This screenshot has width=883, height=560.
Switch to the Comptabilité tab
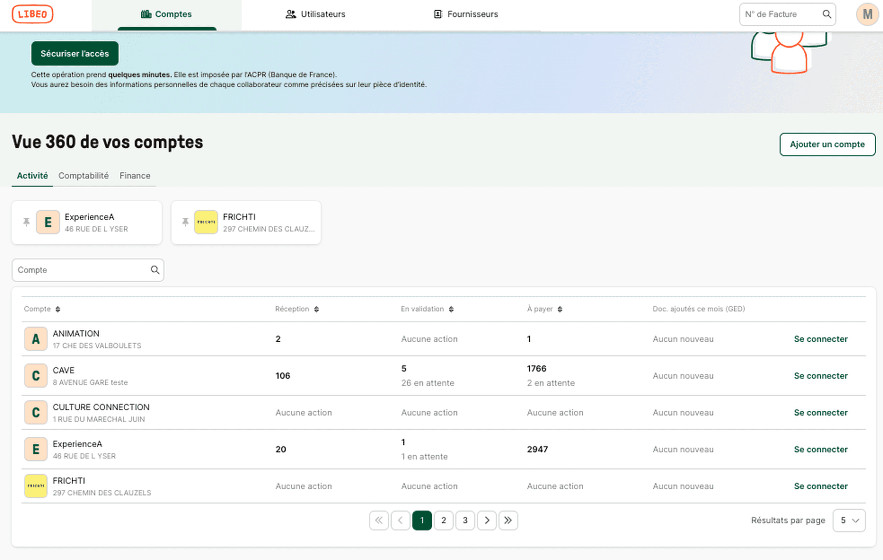pos(83,175)
